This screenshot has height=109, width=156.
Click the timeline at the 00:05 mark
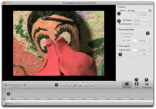tap(72, 99)
